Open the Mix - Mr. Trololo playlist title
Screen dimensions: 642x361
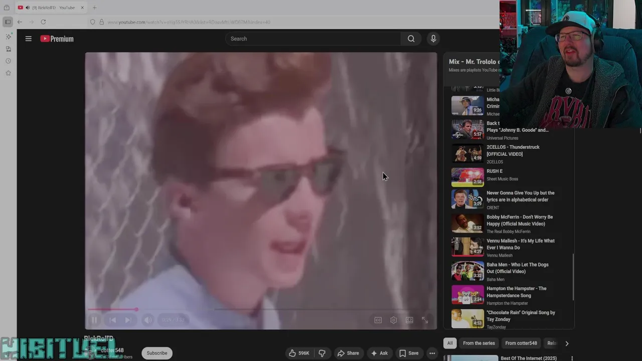[474, 62]
